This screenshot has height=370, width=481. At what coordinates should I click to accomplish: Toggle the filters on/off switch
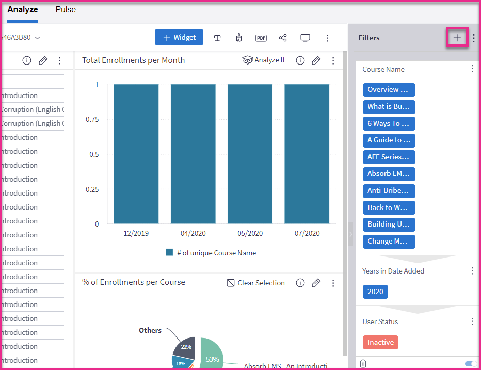471,363
